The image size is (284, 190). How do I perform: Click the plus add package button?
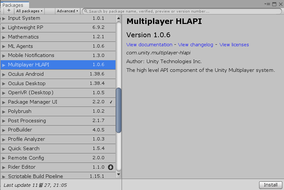9,11
